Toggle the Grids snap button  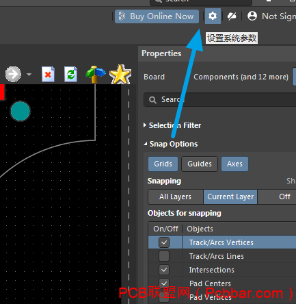tap(163, 164)
